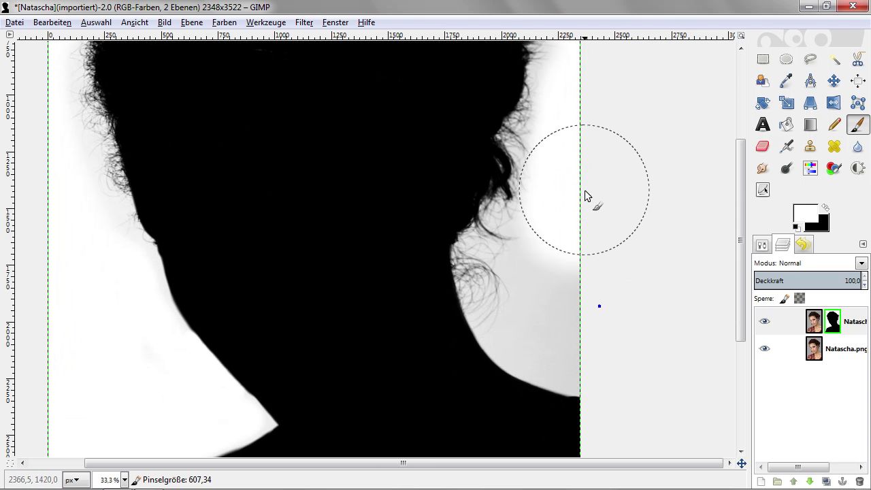
Task: Select the Eraser tool
Action: (x=762, y=146)
